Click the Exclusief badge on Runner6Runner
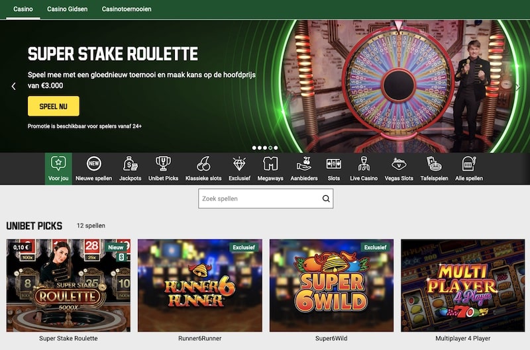 (x=244, y=247)
